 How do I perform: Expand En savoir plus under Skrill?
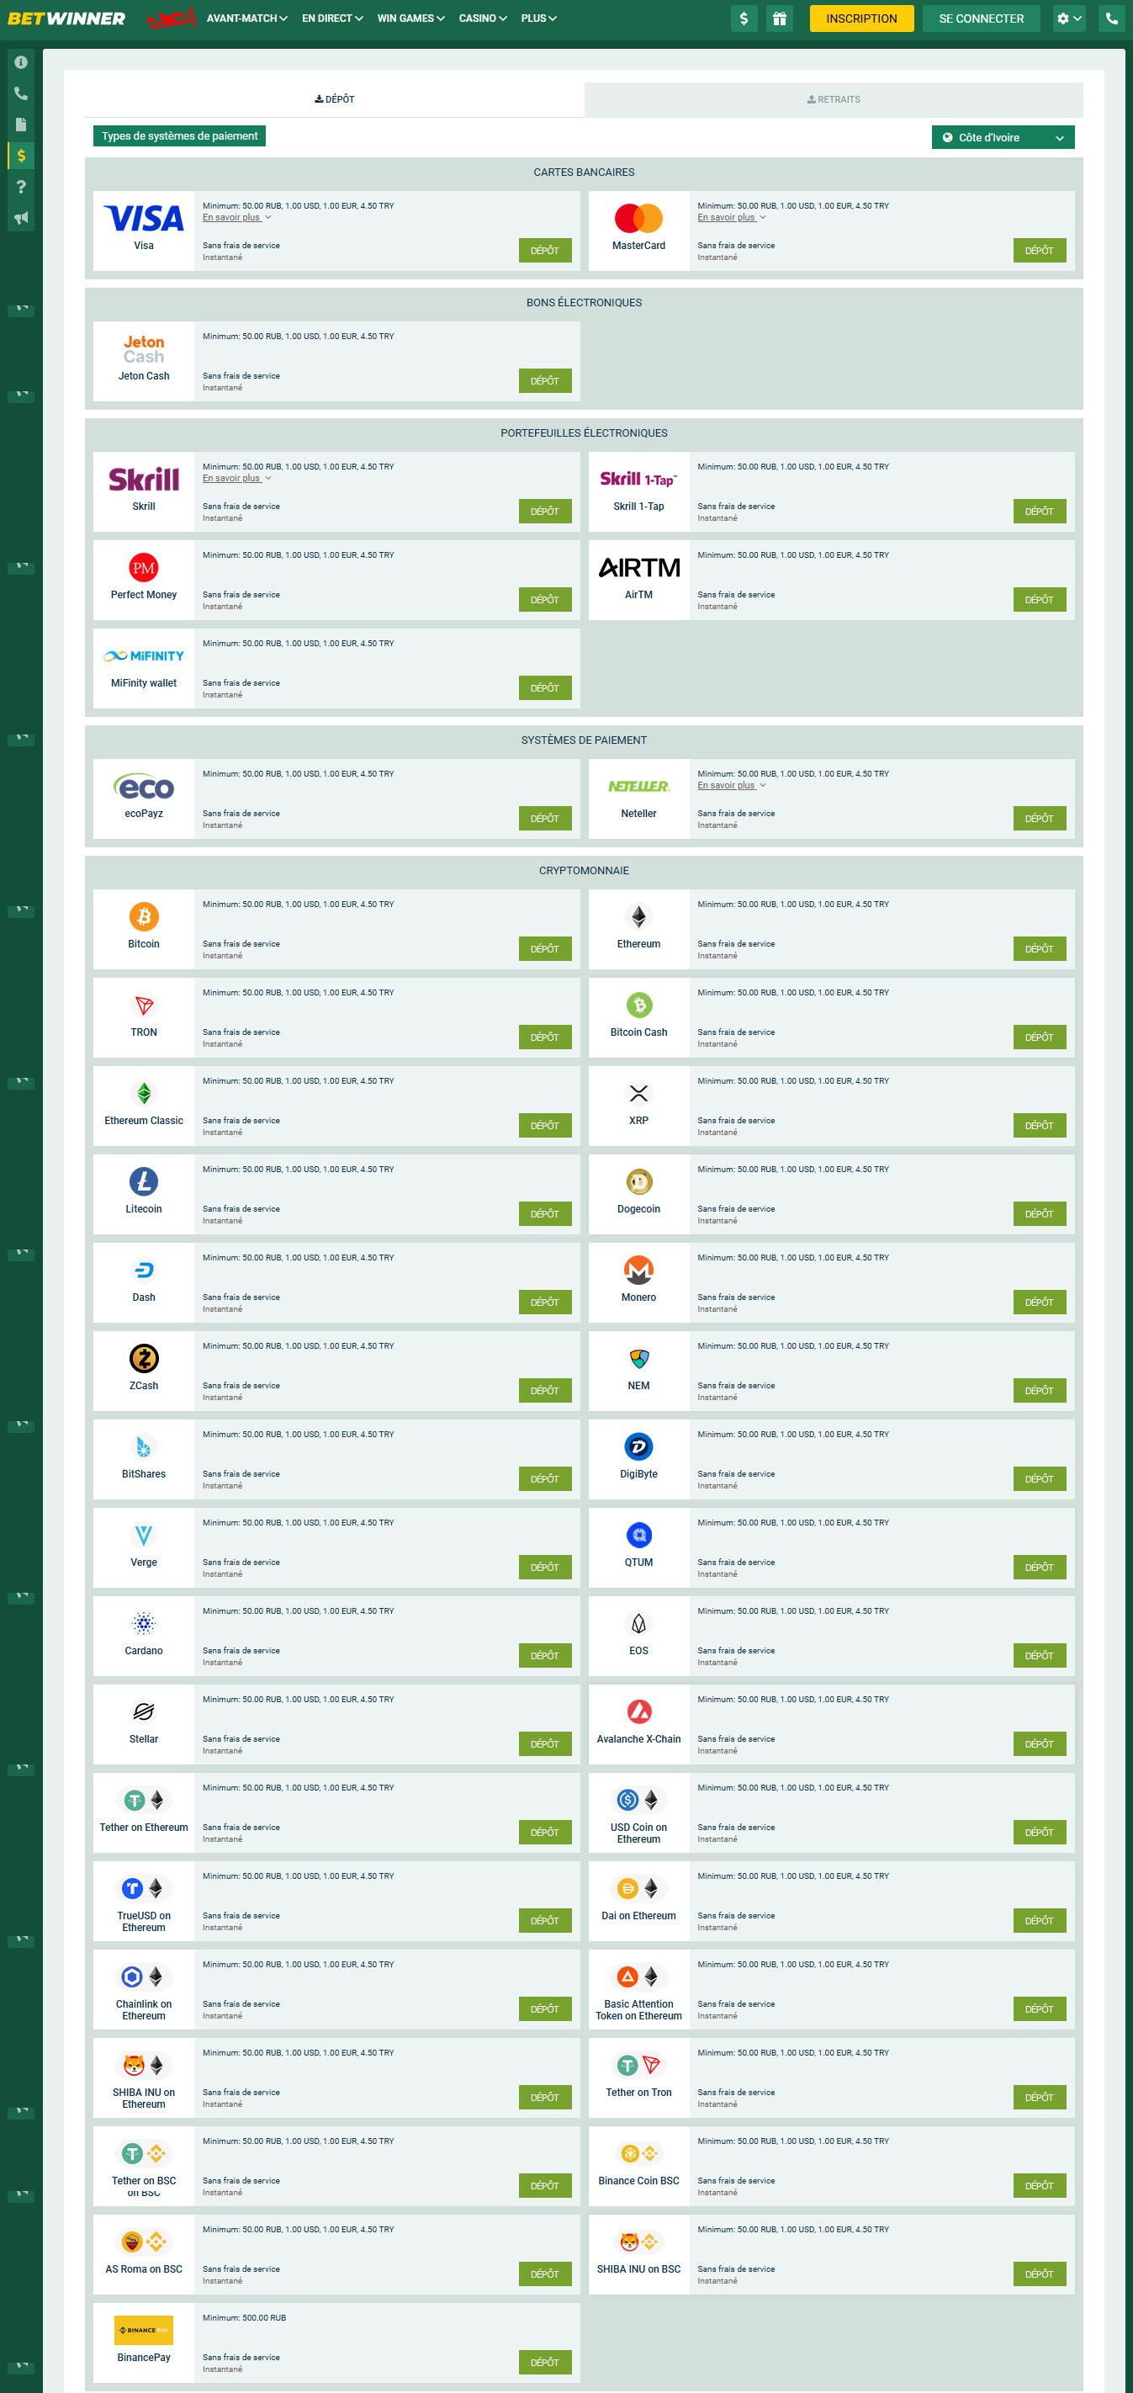pos(237,479)
